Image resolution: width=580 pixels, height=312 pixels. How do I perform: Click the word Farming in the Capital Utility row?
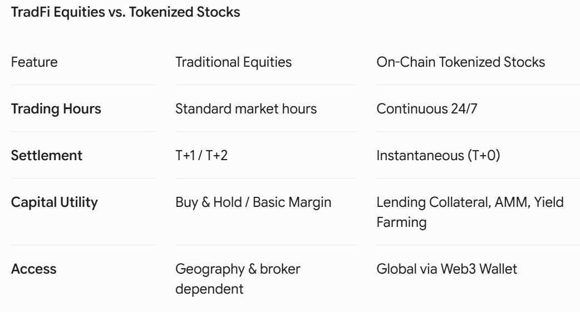coord(402,222)
